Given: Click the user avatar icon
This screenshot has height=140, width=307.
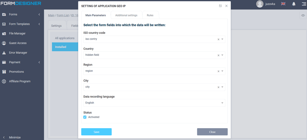Looking at the screenshot, I should (x=260, y=4).
